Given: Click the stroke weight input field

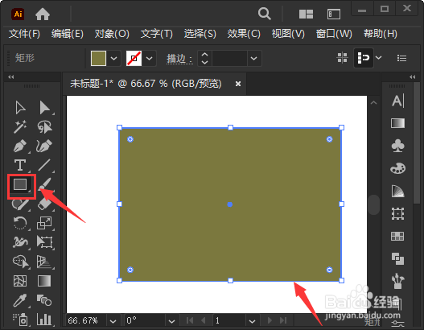Looking at the screenshot, I should [x=229, y=58].
